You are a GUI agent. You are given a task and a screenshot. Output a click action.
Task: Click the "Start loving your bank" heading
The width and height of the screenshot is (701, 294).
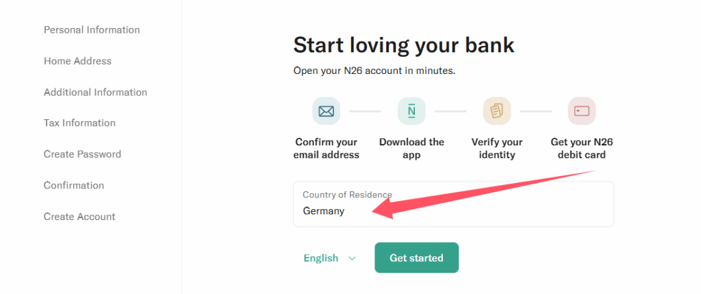(403, 45)
